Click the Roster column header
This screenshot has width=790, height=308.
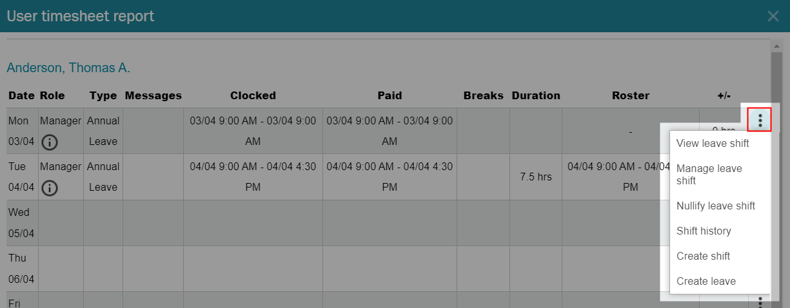(x=631, y=95)
